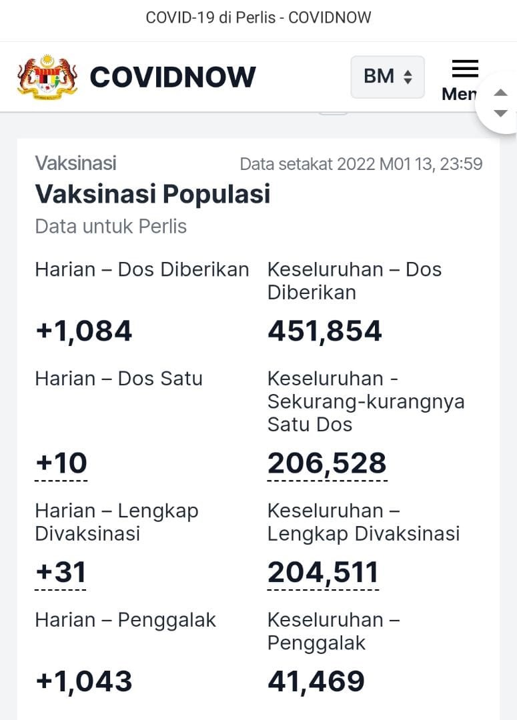Click the COVIDNOW site title

(173, 77)
